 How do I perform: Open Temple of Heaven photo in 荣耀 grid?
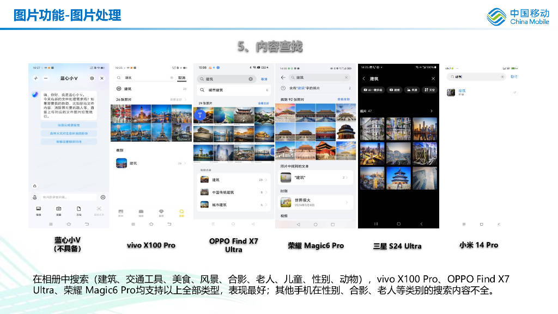346,132
